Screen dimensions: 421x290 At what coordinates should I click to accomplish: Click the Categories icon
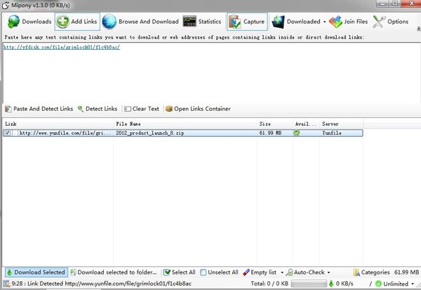(x=356, y=272)
